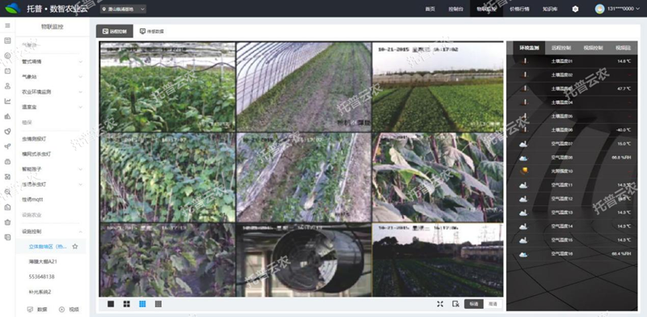The height and width of the screenshot is (317, 647).
Task: Click the close-all-videos icon beside fullscreen
Action: [455, 304]
